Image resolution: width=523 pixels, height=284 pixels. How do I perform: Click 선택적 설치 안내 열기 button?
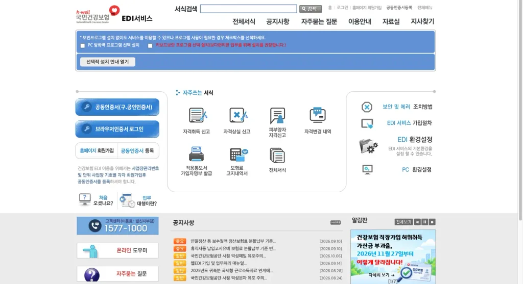pyautogui.click(x=107, y=62)
